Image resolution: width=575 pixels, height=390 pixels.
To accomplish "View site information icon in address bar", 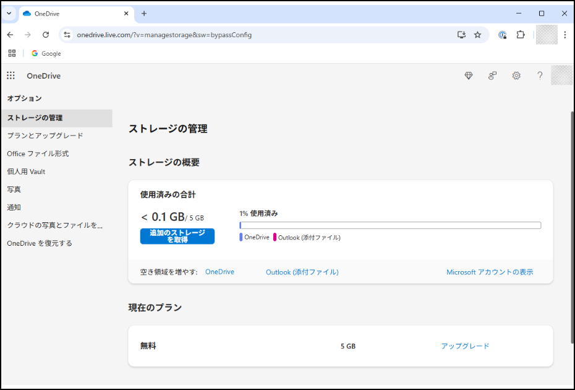I will pos(67,35).
